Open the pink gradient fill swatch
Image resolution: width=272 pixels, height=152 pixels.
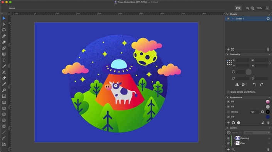(x=268, y=102)
